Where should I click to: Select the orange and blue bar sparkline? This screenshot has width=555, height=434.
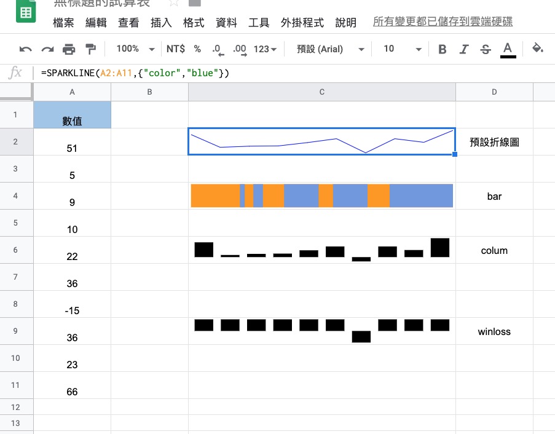pyautogui.click(x=321, y=195)
